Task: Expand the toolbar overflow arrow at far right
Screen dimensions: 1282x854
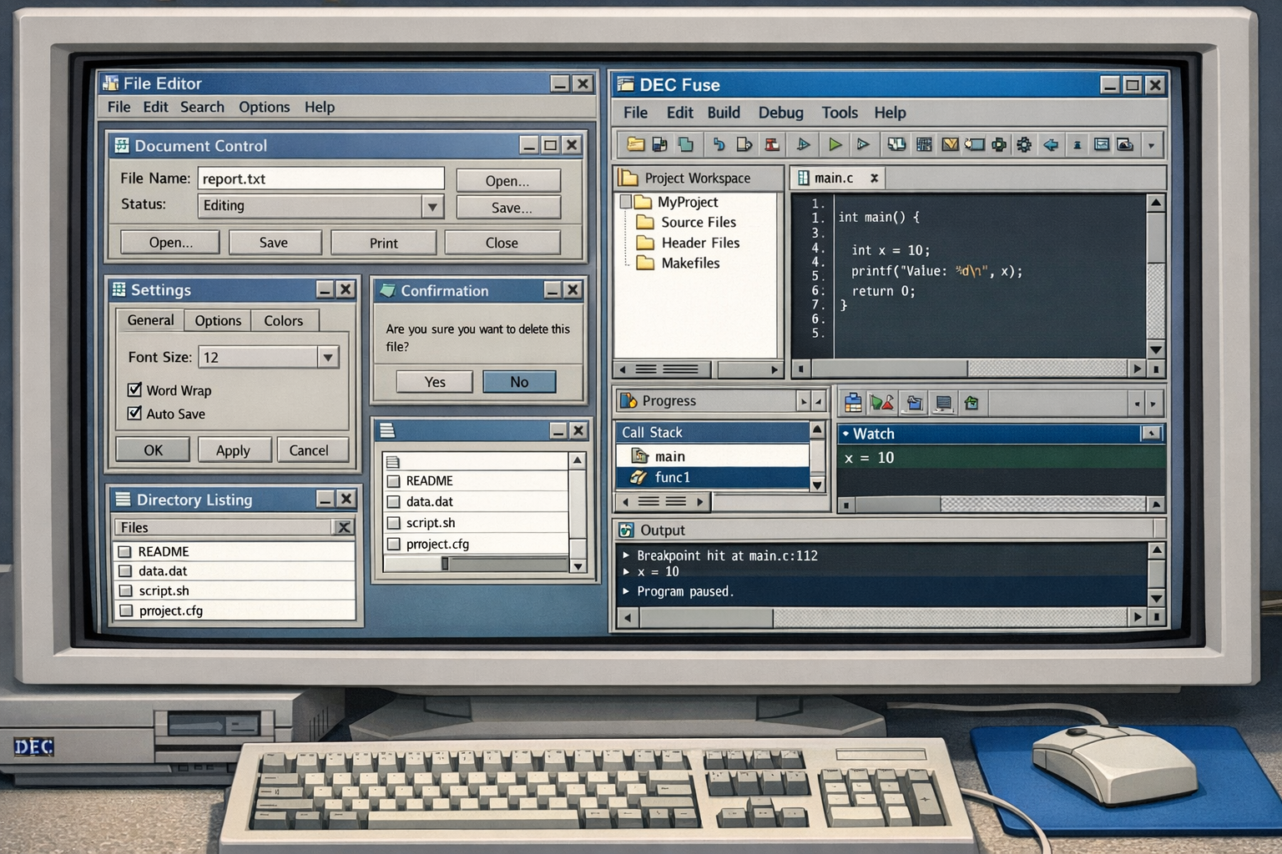Action: click(1153, 143)
